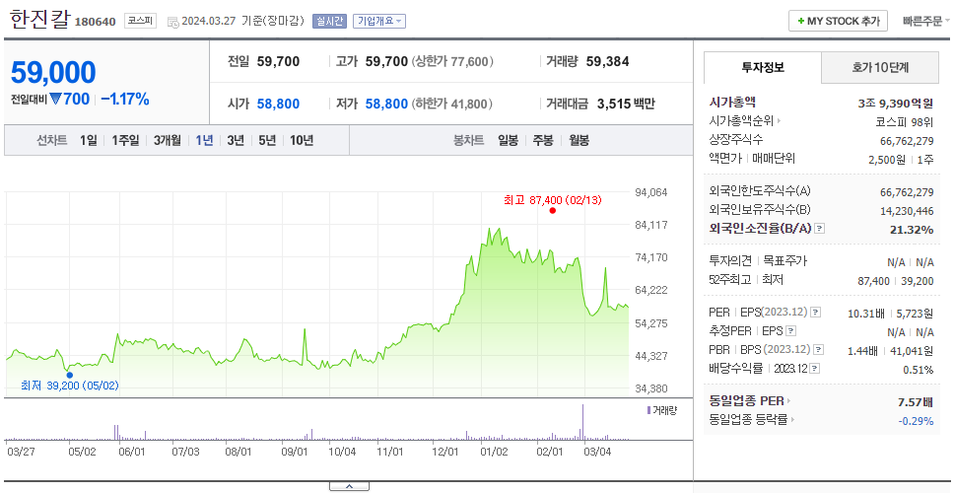Click the 거래량 value 59,384
Viewport: 954px width, 493px height.
[x=608, y=61]
